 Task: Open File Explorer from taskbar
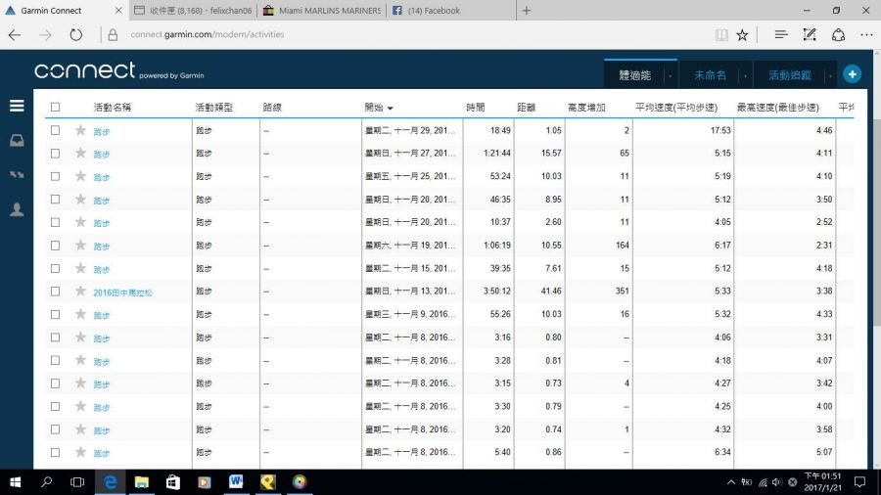[x=142, y=482]
